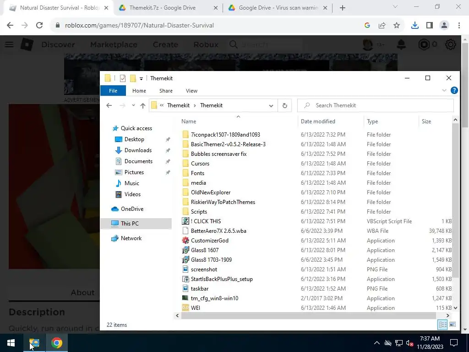
Task: Click the horizontal scrollbar in file list
Action: (308, 315)
